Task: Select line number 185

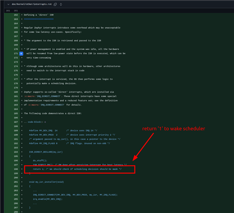Action: (x=16, y=114)
